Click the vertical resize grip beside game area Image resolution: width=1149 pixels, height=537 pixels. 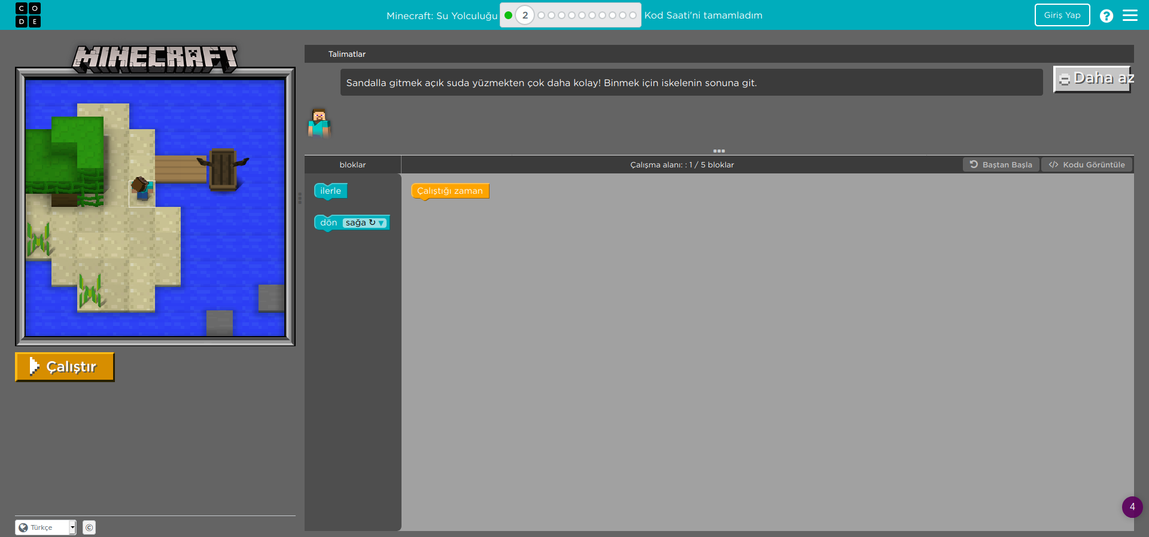point(300,198)
